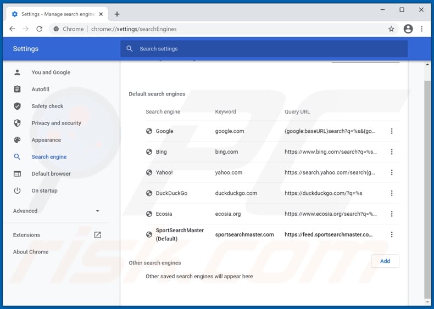
Task: Bookmark this page with star icon
Action: point(391,29)
